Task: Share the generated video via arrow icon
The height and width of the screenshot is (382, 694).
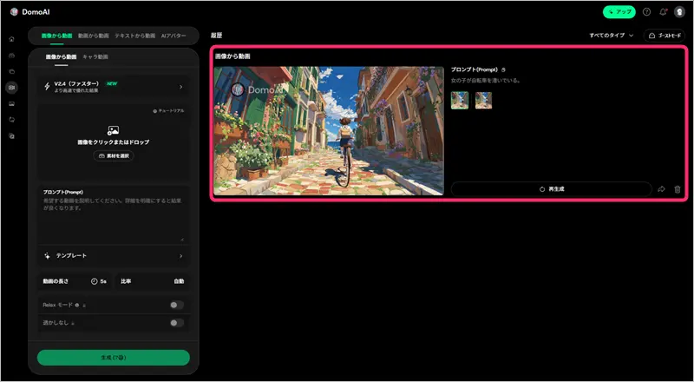Action: (662, 188)
